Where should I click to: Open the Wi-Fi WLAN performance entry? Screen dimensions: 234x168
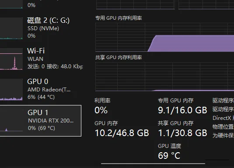[x=40, y=59]
